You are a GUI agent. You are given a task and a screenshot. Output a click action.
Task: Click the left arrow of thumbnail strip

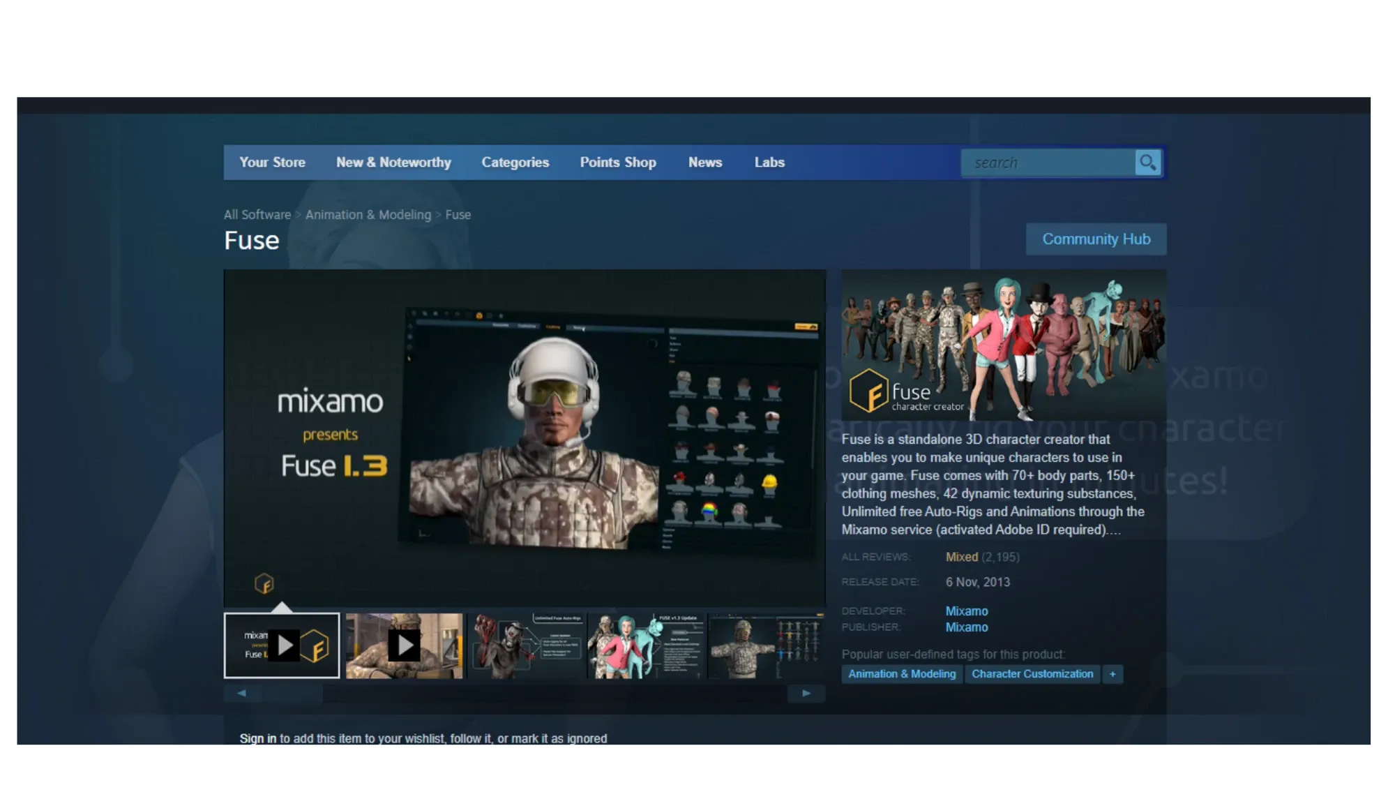pos(241,693)
